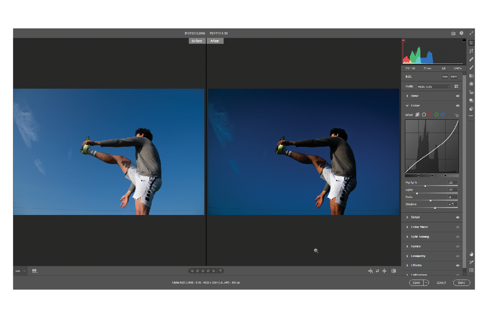Toggle visibility of Color Mixer edits

tap(458, 227)
